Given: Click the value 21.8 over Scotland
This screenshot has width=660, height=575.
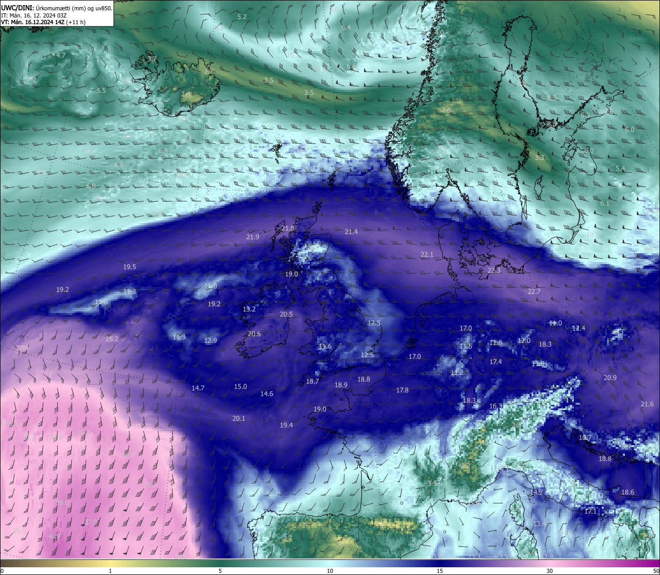Looking at the screenshot, I should 288,228.
